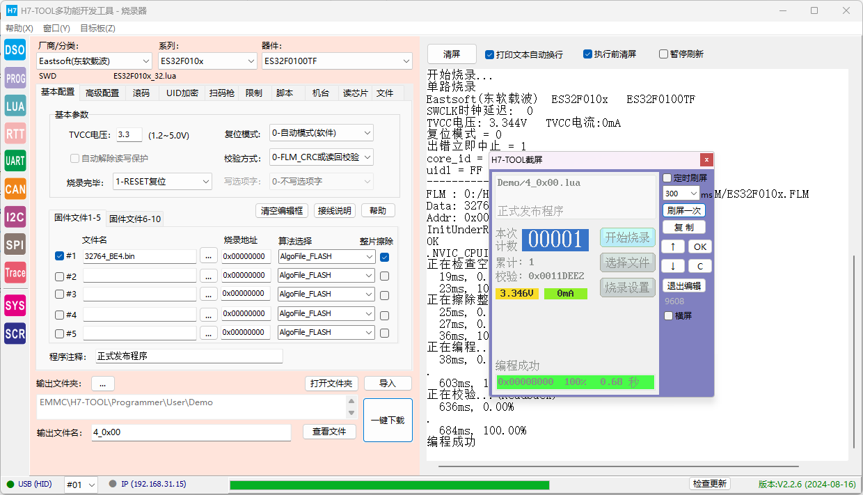
Task: Toggle 整片擦除 checkbox for row #1
Action: coord(385,257)
